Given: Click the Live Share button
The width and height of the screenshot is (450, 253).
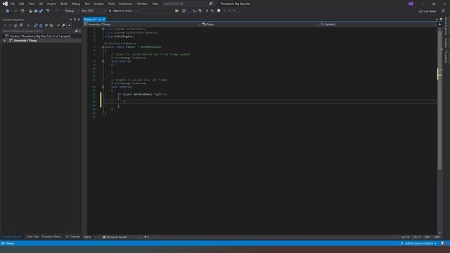Looking at the screenshot, I should 427,11.
